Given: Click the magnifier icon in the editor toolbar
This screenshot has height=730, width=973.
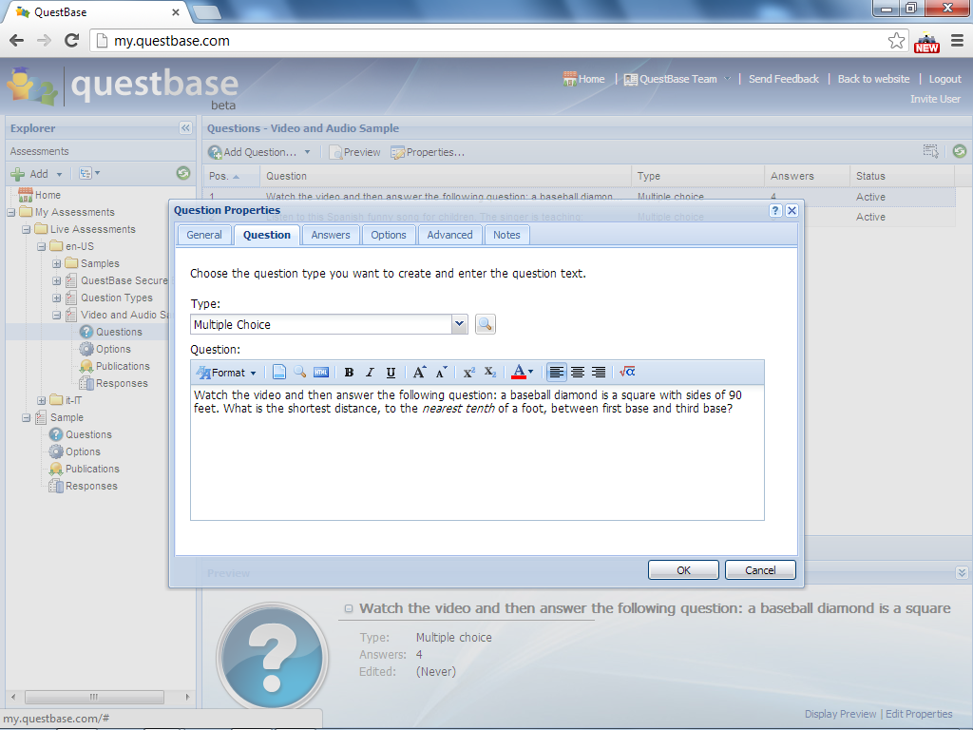Looking at the screenshot, I should [x=299, y=372].
